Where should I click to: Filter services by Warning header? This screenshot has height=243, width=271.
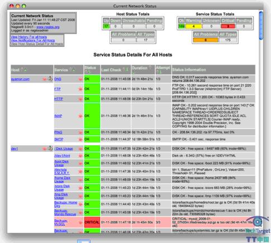193,21
